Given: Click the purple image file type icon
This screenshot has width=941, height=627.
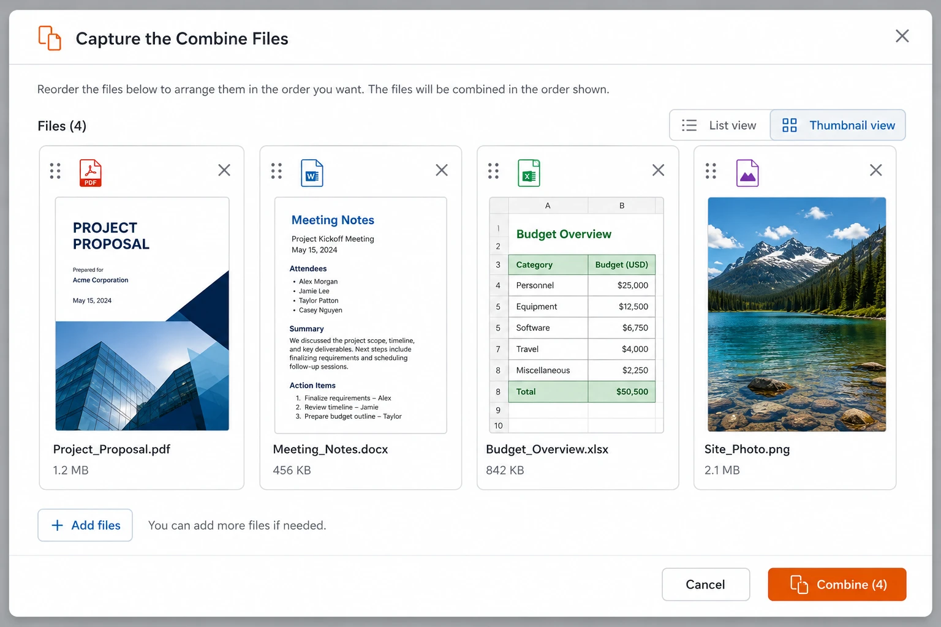Looking at the screenshot, I should tap(747, 173).
